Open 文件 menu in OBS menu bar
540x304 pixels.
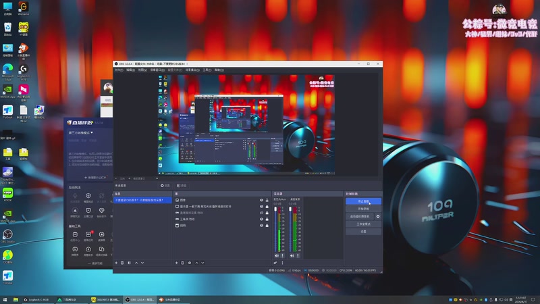tap(119, 70)
